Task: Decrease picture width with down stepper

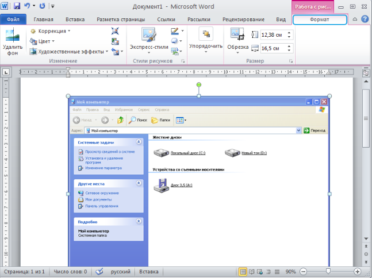Action: coord(289,51)
